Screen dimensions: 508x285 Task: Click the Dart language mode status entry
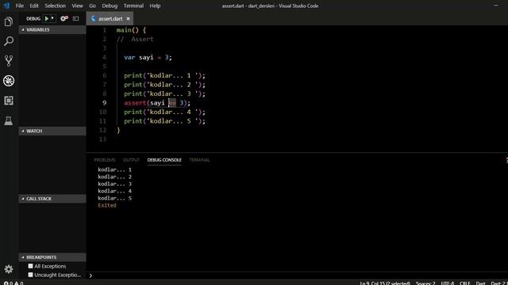coord(480,283)
